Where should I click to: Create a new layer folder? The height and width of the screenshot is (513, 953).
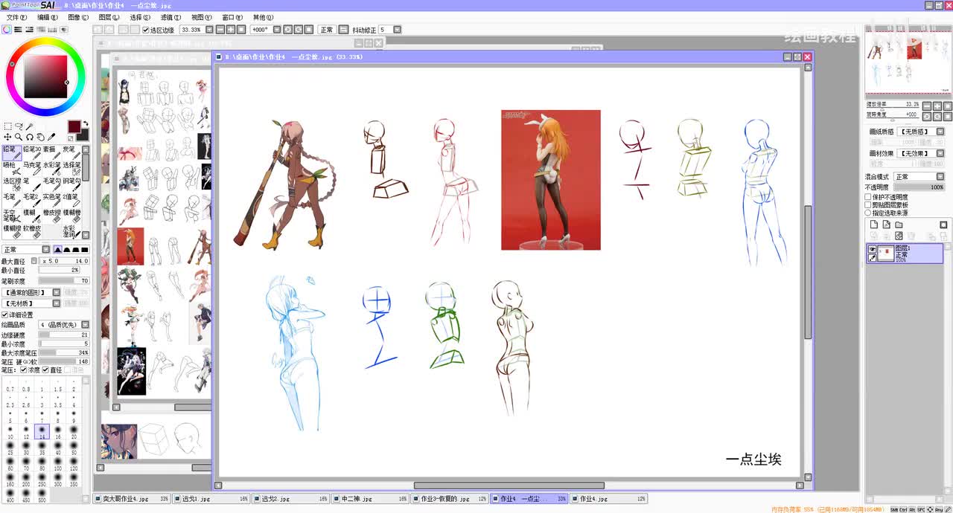tap(899, 225)
